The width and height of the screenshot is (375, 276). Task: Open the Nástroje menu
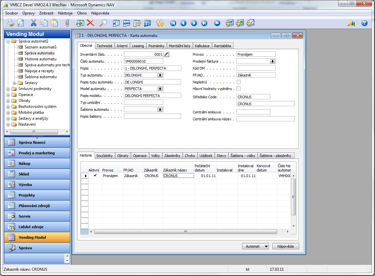coord(65,13)
